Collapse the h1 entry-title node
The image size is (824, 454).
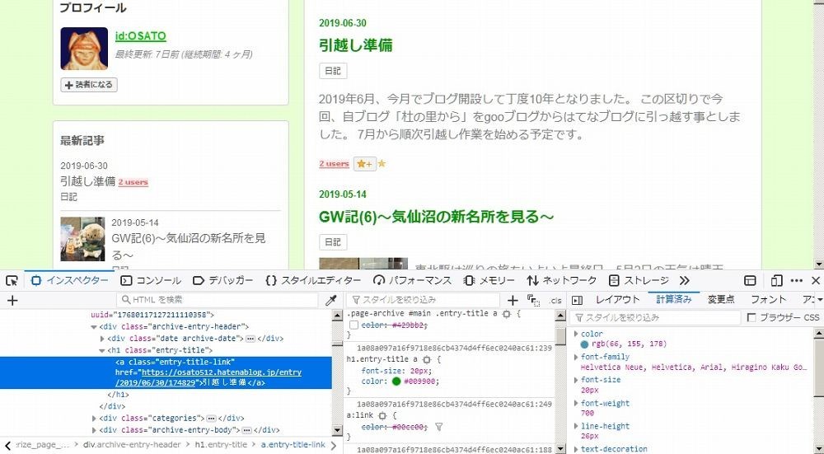(102, 350)
